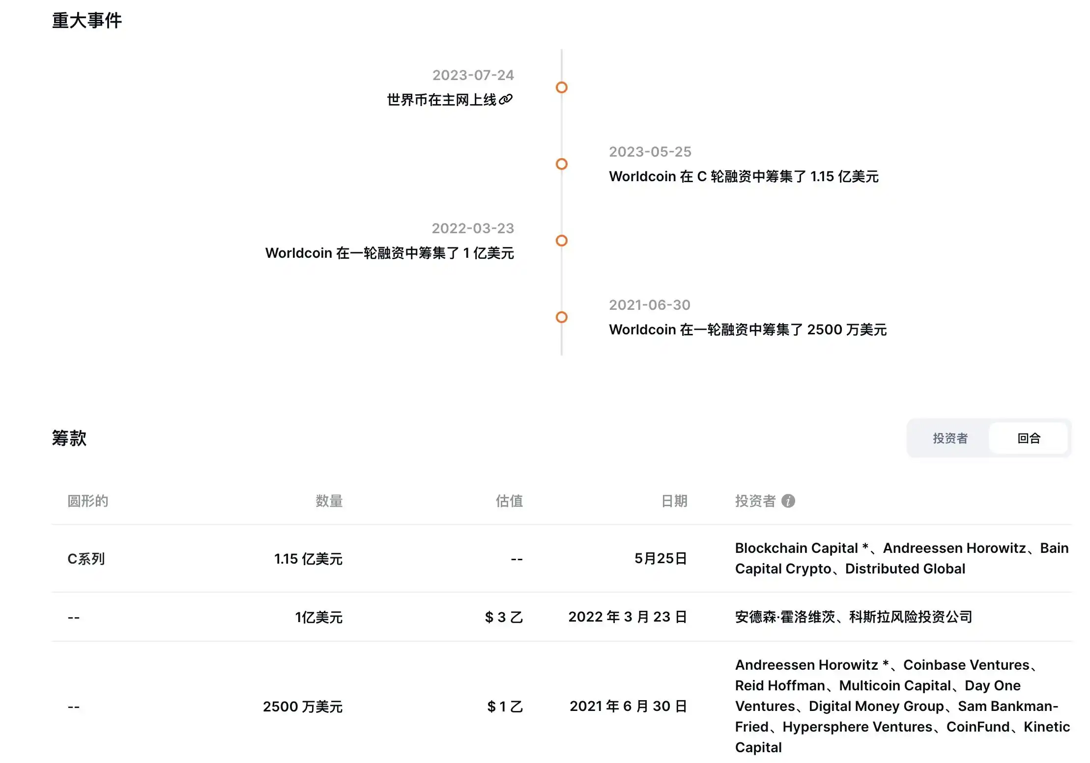Click the 投资者 column header text
This screenshot has height=763, width=1090.
[x=755, y=501]
